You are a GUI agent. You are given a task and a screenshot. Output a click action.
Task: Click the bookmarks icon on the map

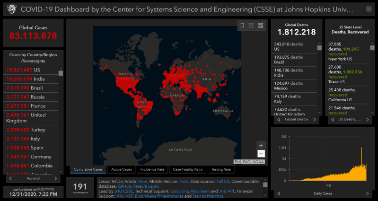click(x=242, y=26)
